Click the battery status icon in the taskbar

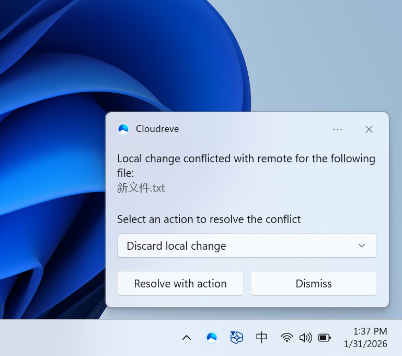[325, 338]
